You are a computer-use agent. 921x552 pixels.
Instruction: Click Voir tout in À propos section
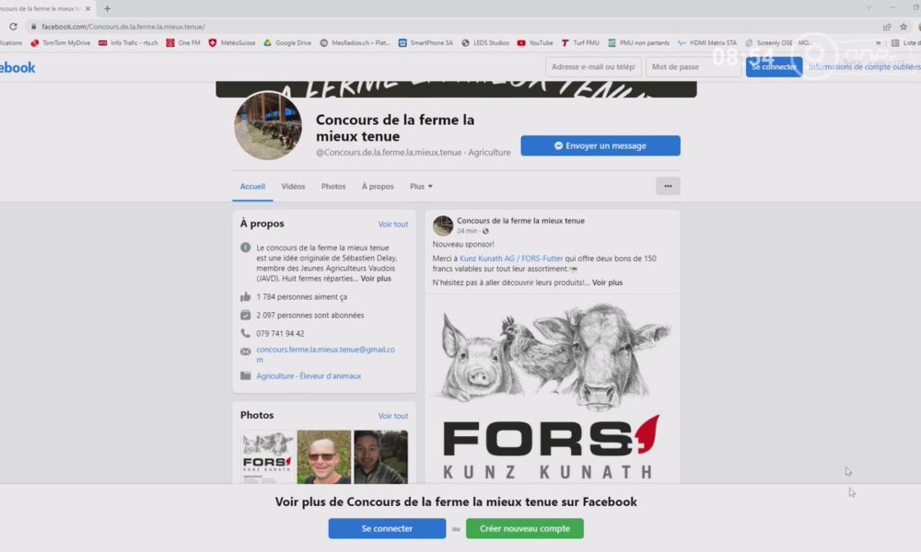[393, 224]
